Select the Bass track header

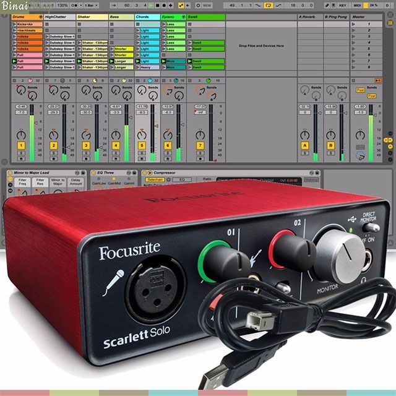pos(121,17)
